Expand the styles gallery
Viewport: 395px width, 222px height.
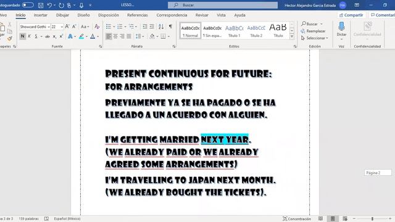(292, 36)
